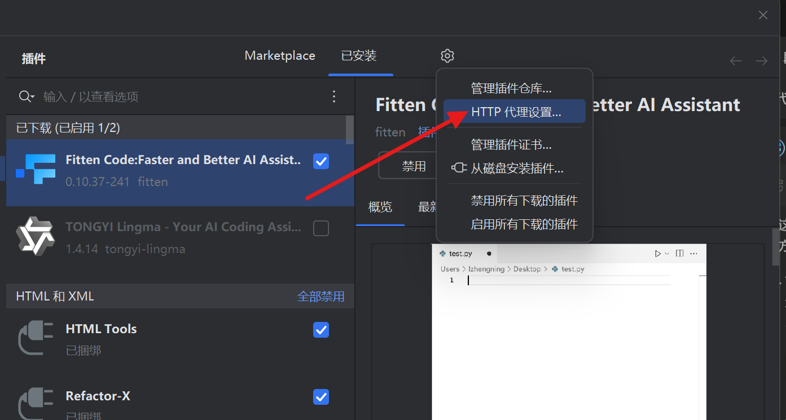The image size is (786, 420).
Task: Select the TONGYI Lingma plugin row title
Action: pyautogui.click(x=183, y=227)
